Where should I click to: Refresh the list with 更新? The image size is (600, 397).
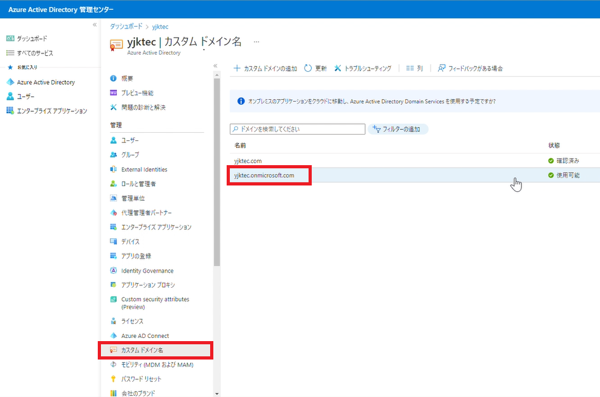(x=316, y=68)
